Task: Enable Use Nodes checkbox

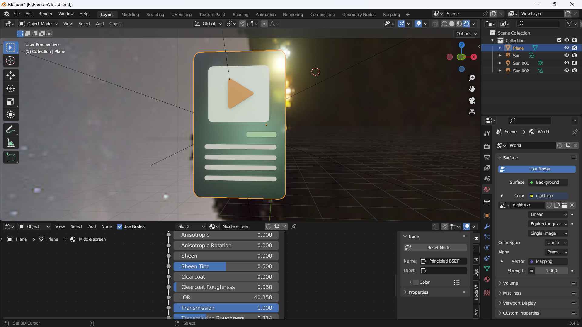Action: [120, 227]
